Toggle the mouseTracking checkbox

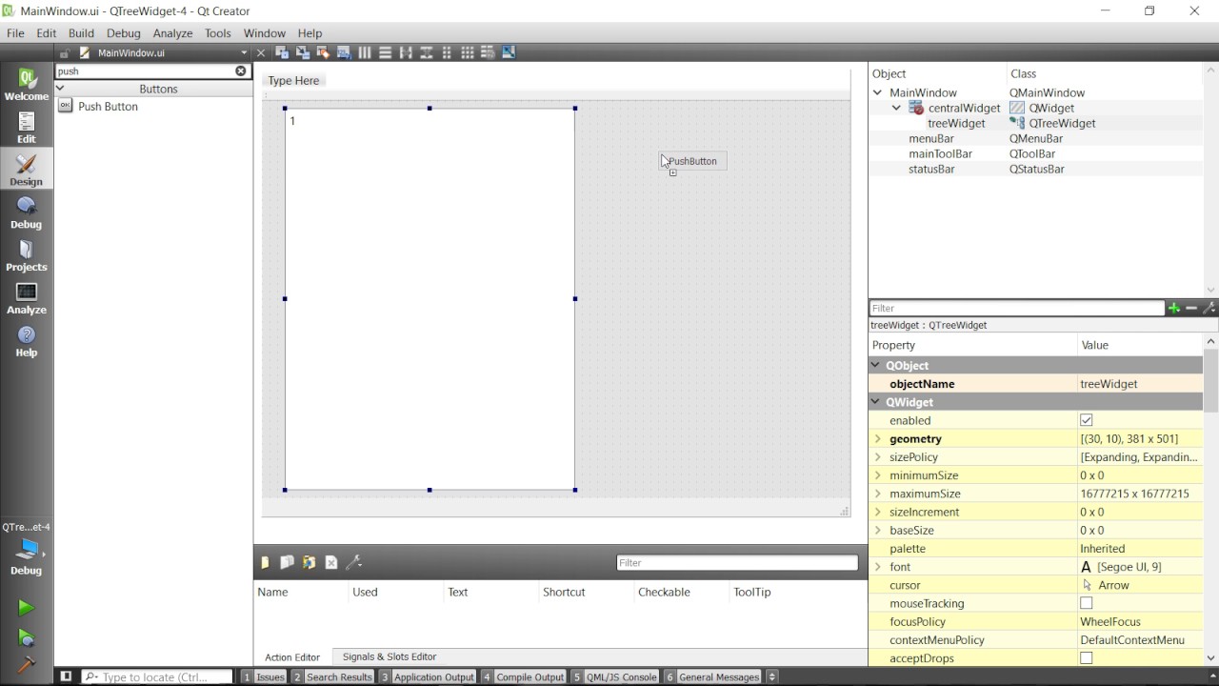[x=1087, y=603]
